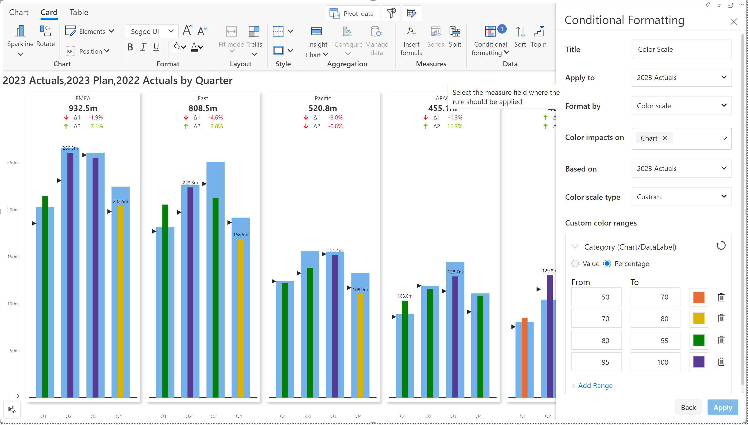Click the Split measures icon
The image size is (748, 425).
click(454, 32)
